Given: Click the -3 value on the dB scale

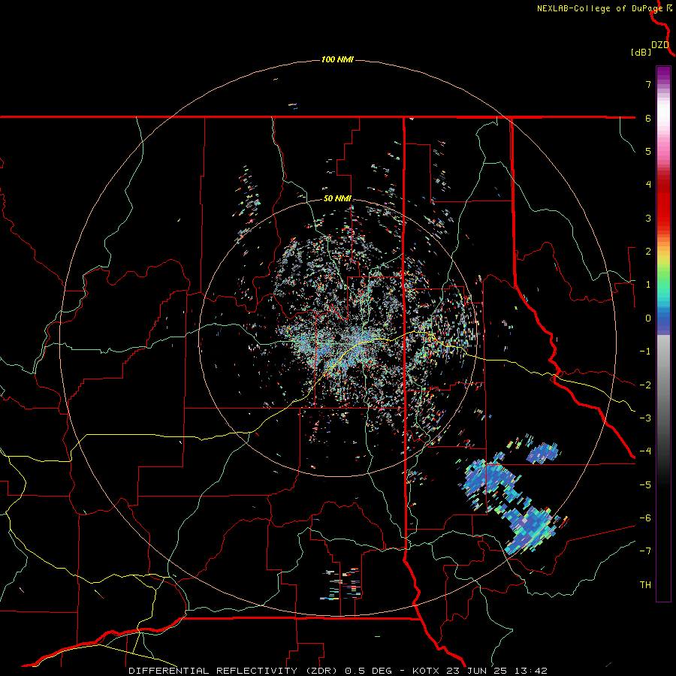Looking at the screenshot, I should [645, 418].
